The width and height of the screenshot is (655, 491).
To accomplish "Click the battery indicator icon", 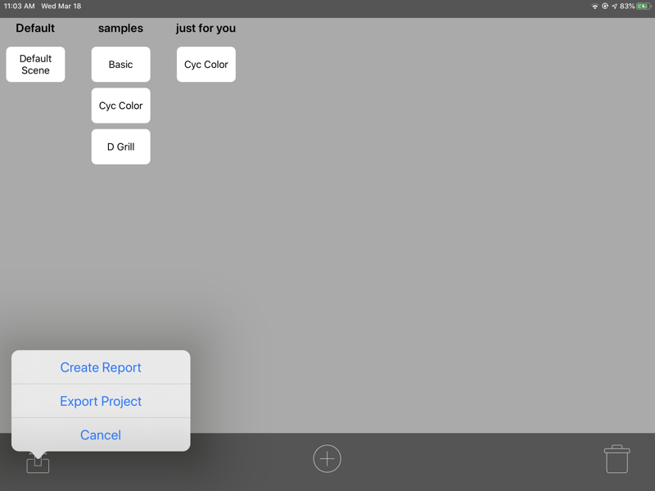I will [x=644, y=6].
